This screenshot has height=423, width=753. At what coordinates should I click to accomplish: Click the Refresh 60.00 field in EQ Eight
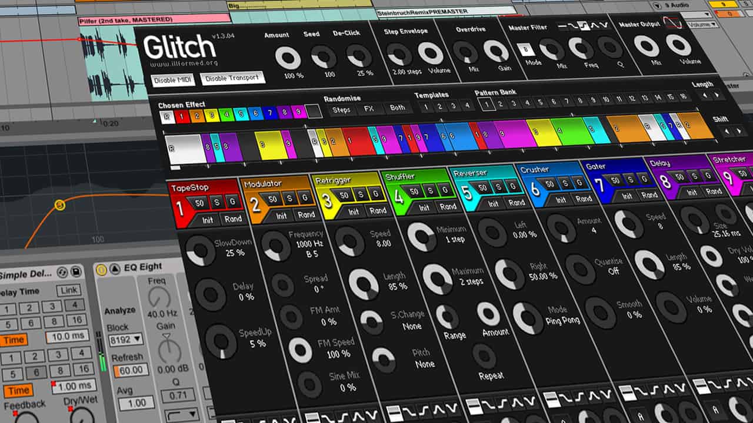coord(131,371)
